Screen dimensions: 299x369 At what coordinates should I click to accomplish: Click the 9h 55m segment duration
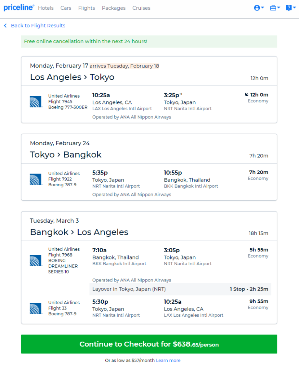[259, 301]
